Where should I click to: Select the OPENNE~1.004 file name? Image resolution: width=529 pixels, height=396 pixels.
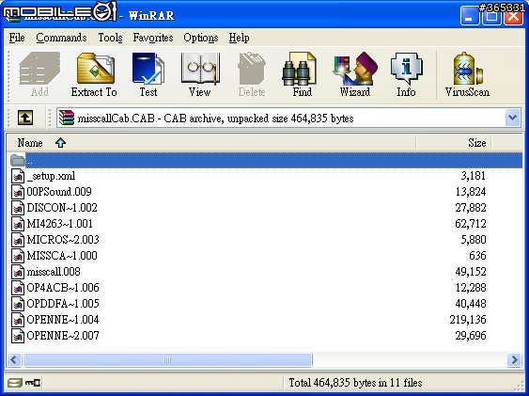(63, 320)
